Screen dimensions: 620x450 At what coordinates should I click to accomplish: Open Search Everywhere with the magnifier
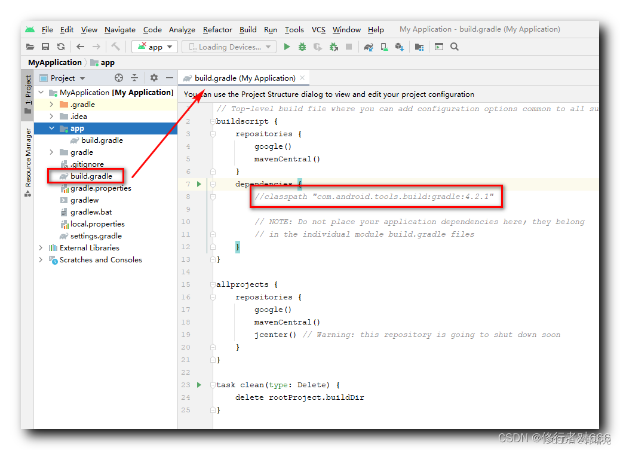click(x=454, y=46)
